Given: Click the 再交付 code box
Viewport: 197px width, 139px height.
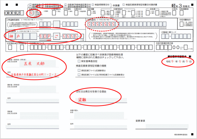Looking at the screenshot, I should [76, 13].
